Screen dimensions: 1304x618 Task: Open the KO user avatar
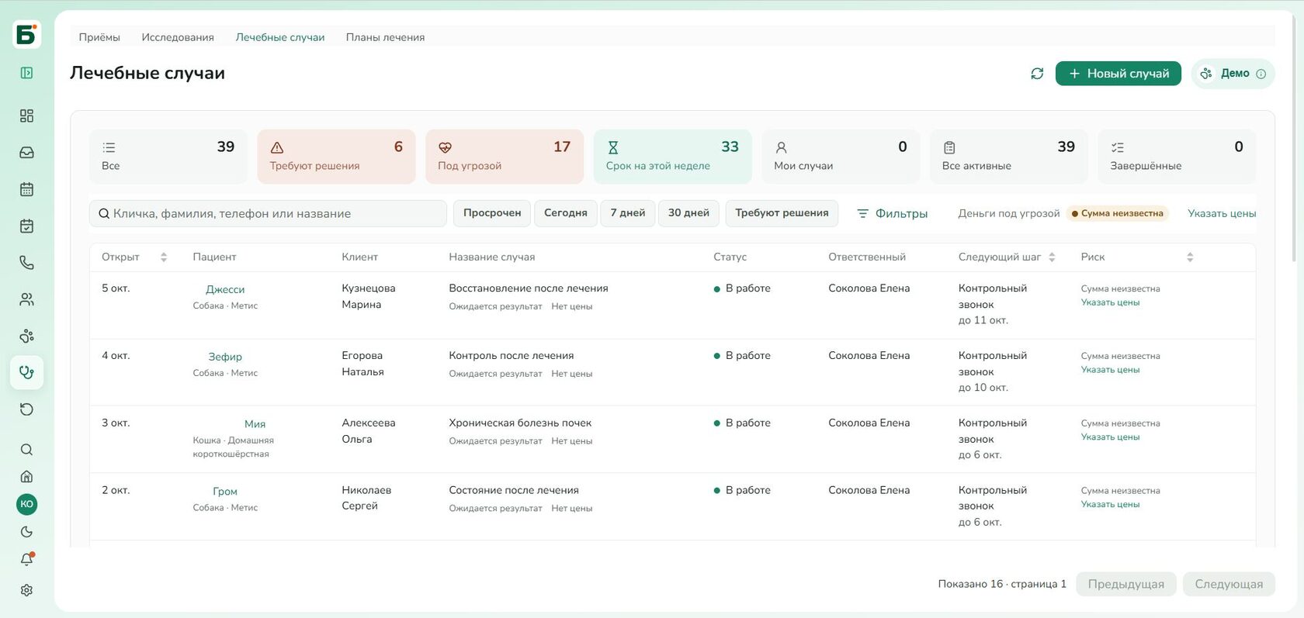[x=26, y=504]
